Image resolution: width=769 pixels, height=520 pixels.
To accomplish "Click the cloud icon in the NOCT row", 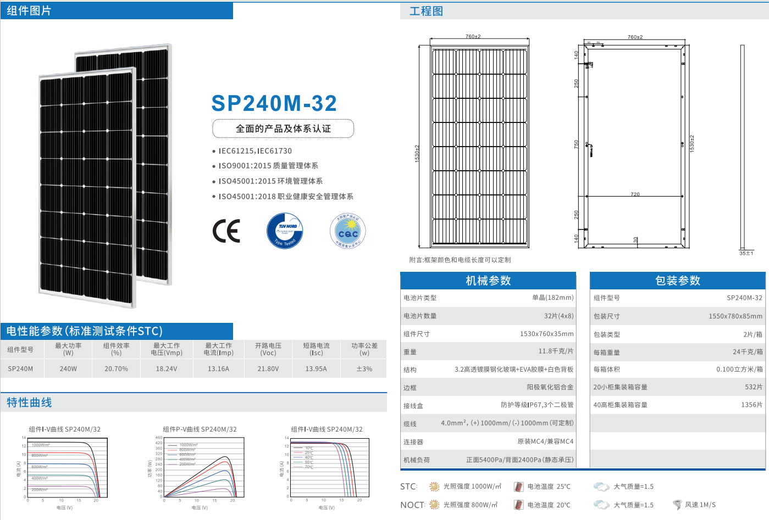I will click(601, 505).
